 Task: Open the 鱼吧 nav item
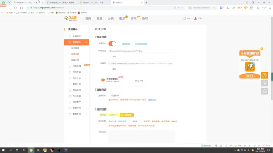tap(145, 18)
